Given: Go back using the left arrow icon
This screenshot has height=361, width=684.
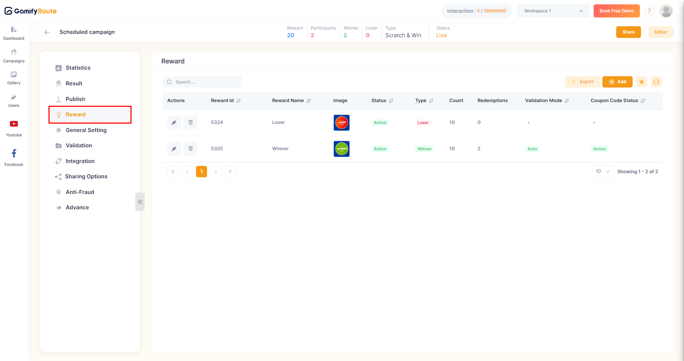Looking at the screenshot, I should [47, 32].
